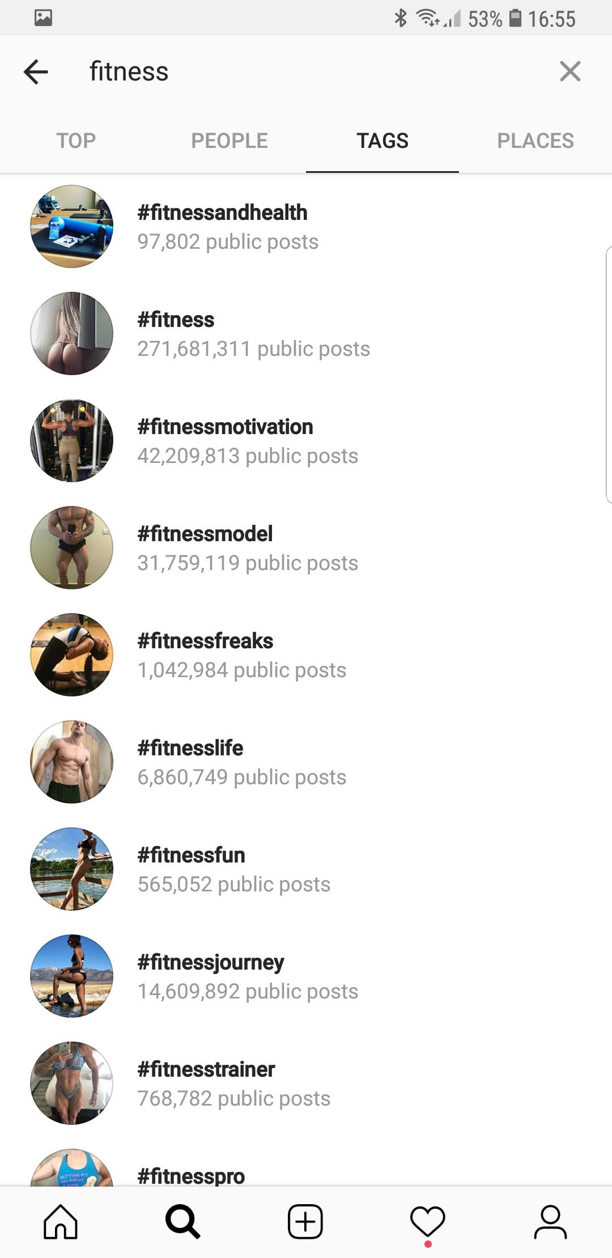
Task: Click the search field containing 'fitness'
Action: [x=306, y=72]
